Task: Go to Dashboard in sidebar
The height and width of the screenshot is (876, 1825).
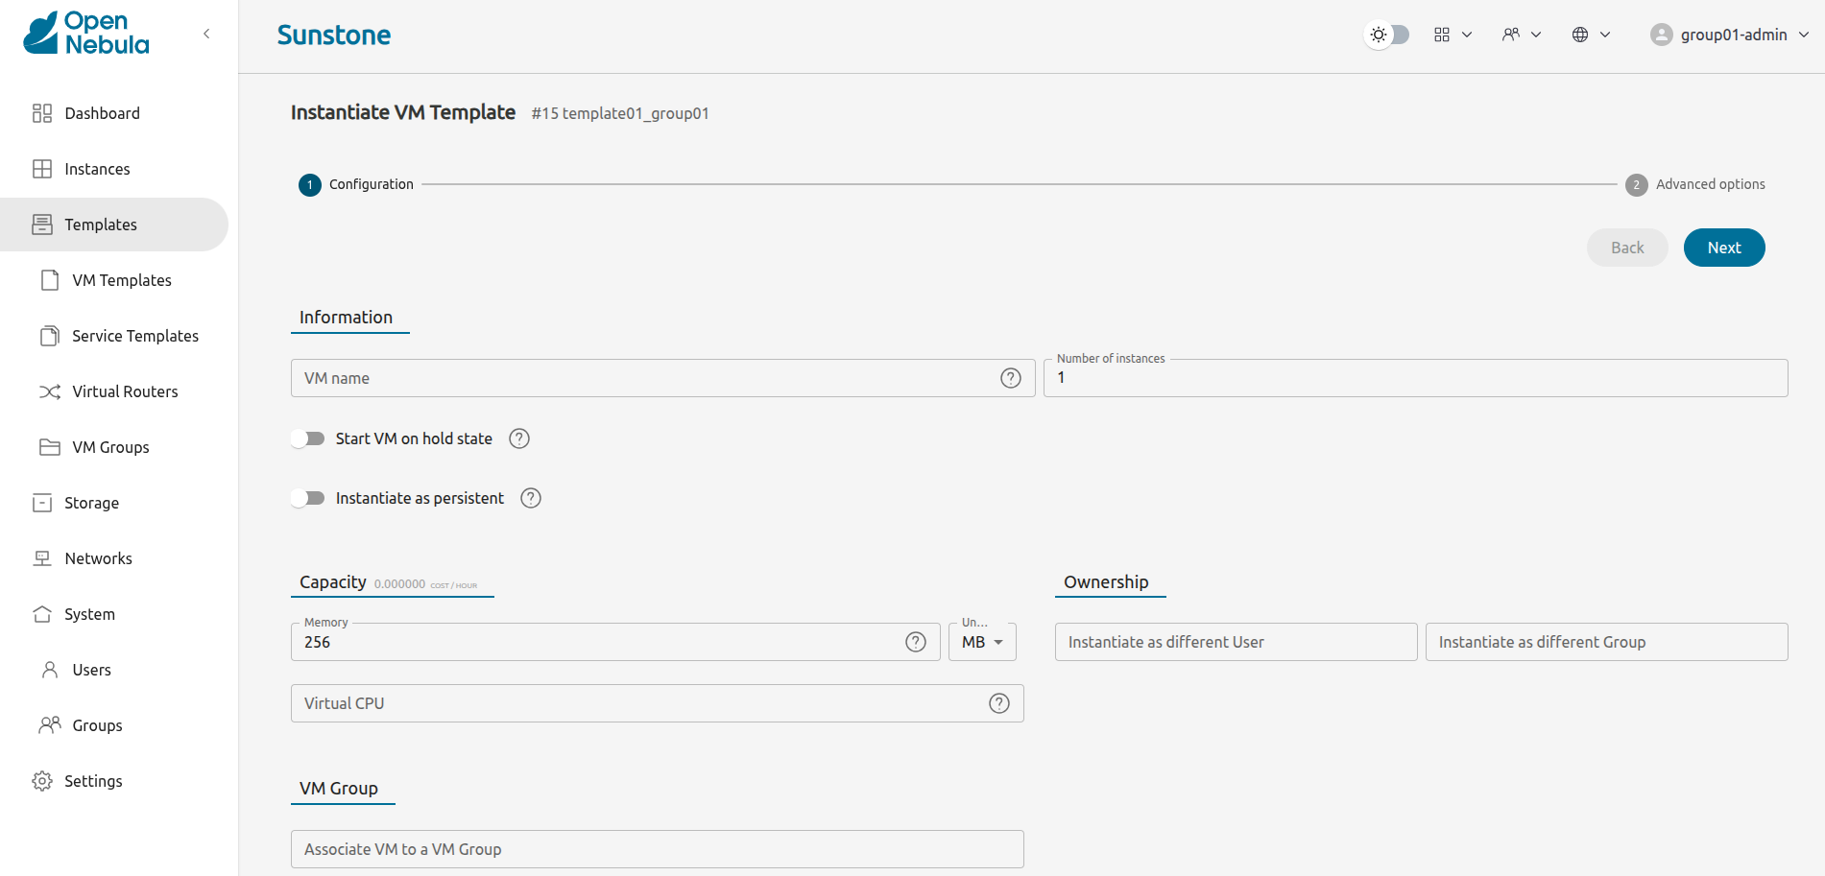Action: 102,113
